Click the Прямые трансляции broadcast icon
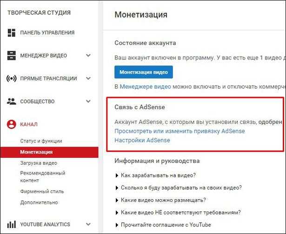This screenshot has width=286, height=234. [x=11, y=78]
